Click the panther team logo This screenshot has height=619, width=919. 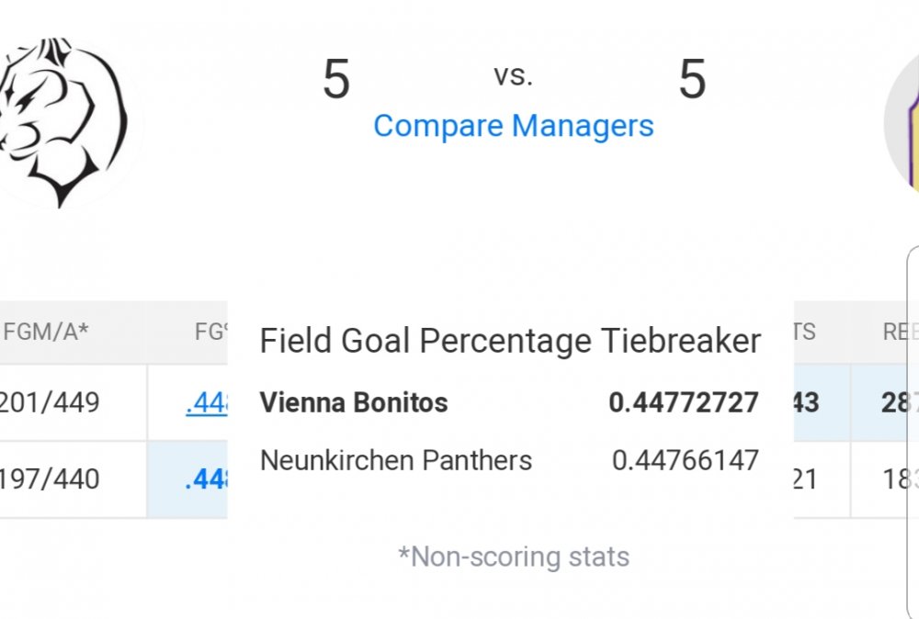click(x=63, y=122)
